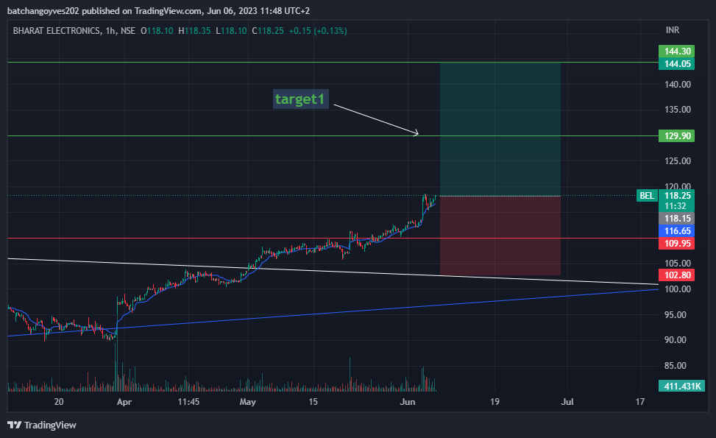Click the BEL symbol tag on price axis
Image resolution: width=716 pixels, height=438 pixels.
[647, 196]
